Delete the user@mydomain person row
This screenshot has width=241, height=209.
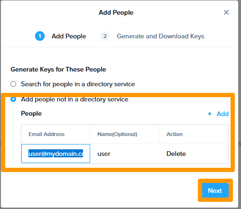pyautogui.click(x=176, y=154)
